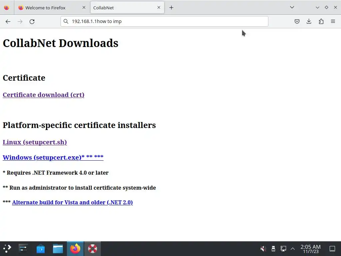Click the Firefox taskbar icon
The width and height of the screenshot is (341, 256).
(x=75, y=249)
